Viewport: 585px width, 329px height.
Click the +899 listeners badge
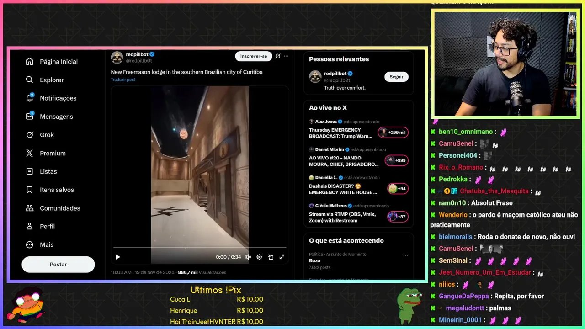(396, 160)
